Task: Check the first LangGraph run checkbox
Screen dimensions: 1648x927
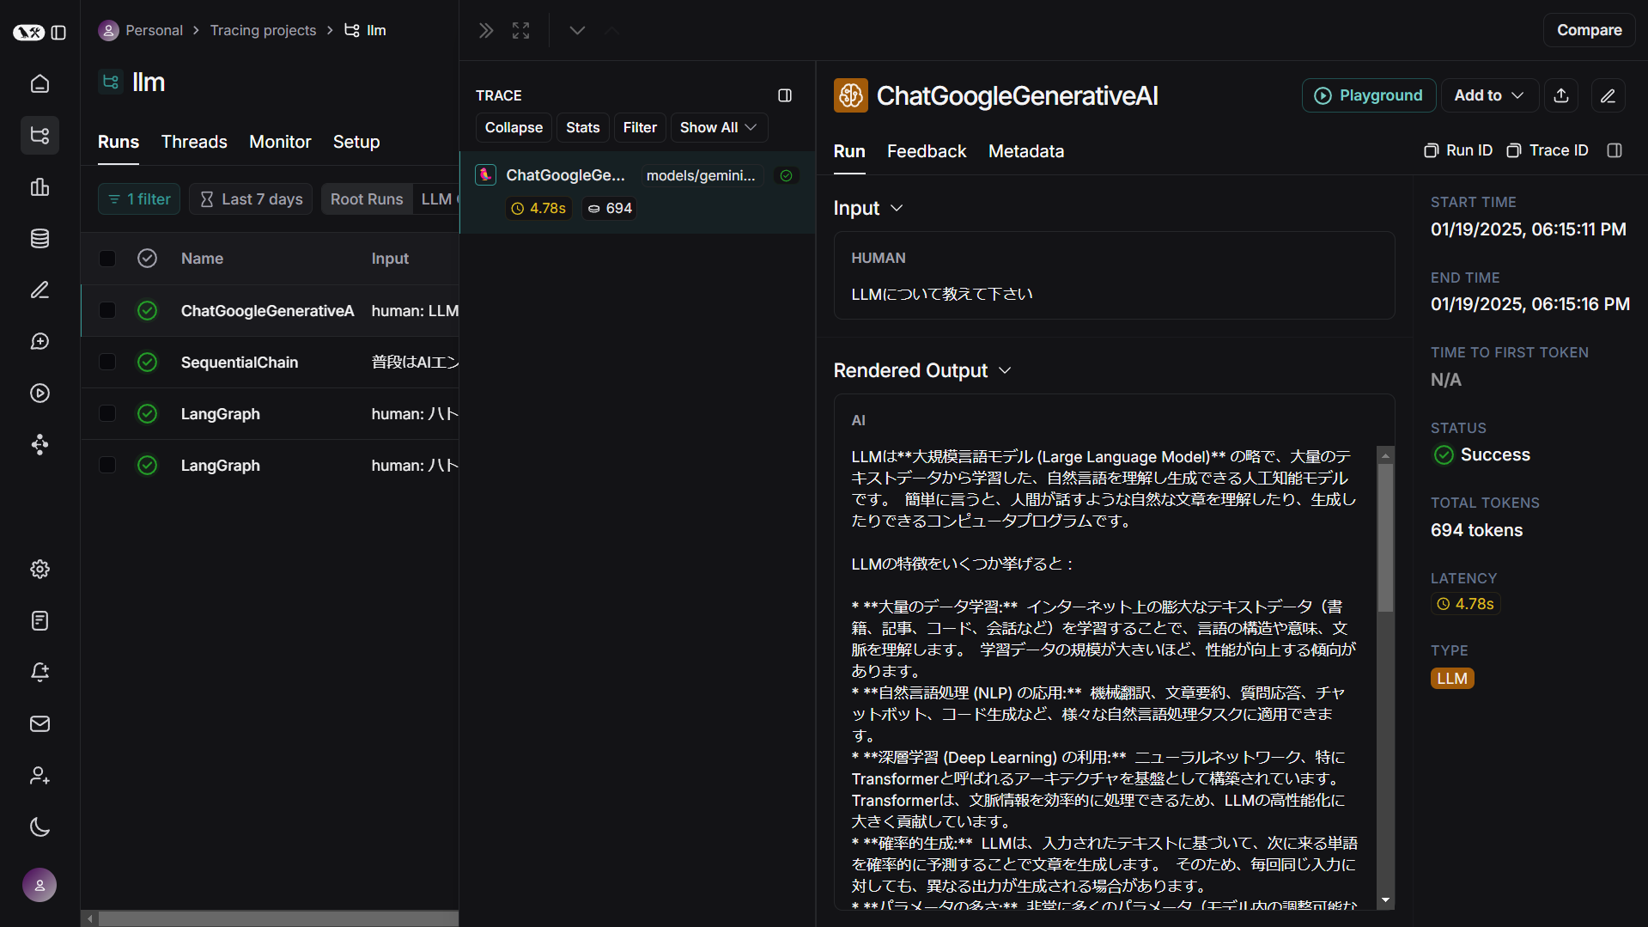Action: [107, 413]
